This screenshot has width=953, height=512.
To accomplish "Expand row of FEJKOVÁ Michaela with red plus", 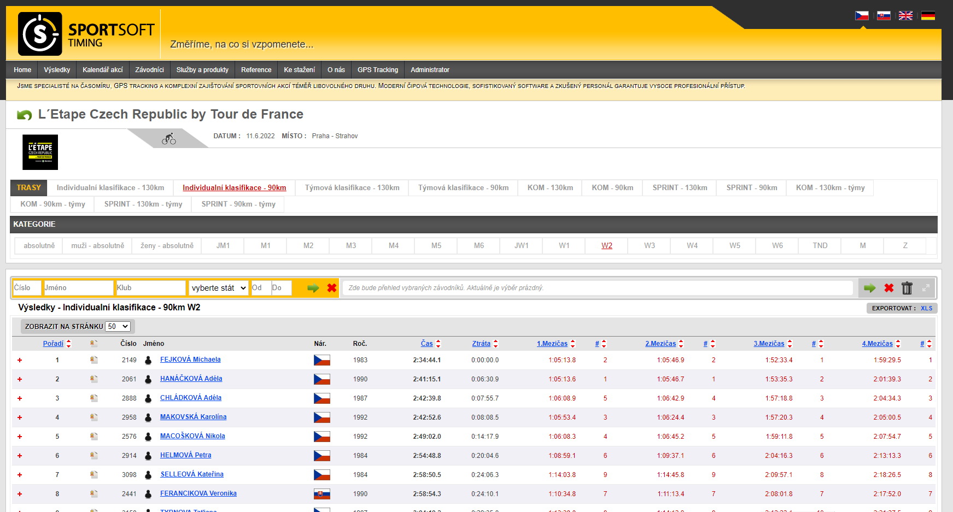I will pos(20,360).
